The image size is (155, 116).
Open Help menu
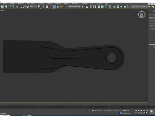[x=107, y=4]
